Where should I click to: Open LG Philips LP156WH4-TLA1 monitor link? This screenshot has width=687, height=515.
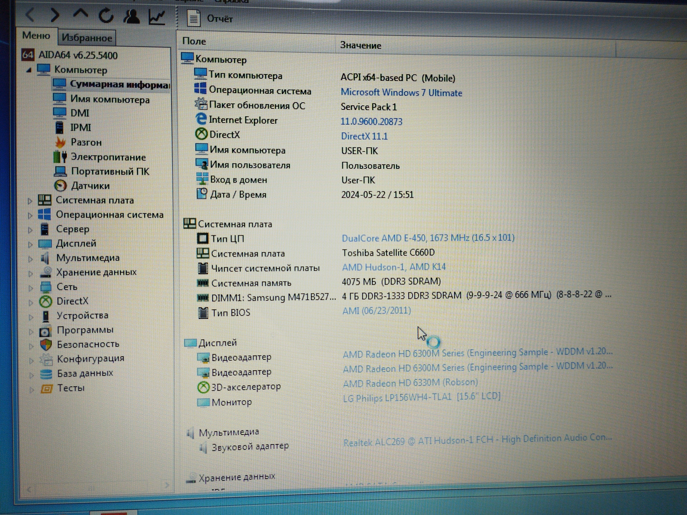point(422,397)
